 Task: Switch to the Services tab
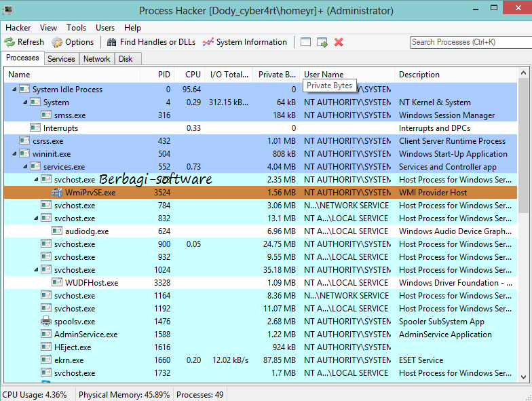pyautogui.click(x=61, y=58)
